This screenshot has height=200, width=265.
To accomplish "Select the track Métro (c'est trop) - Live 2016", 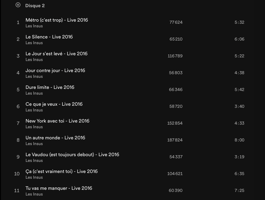I will pyautogui.click(x=57, y=20).
